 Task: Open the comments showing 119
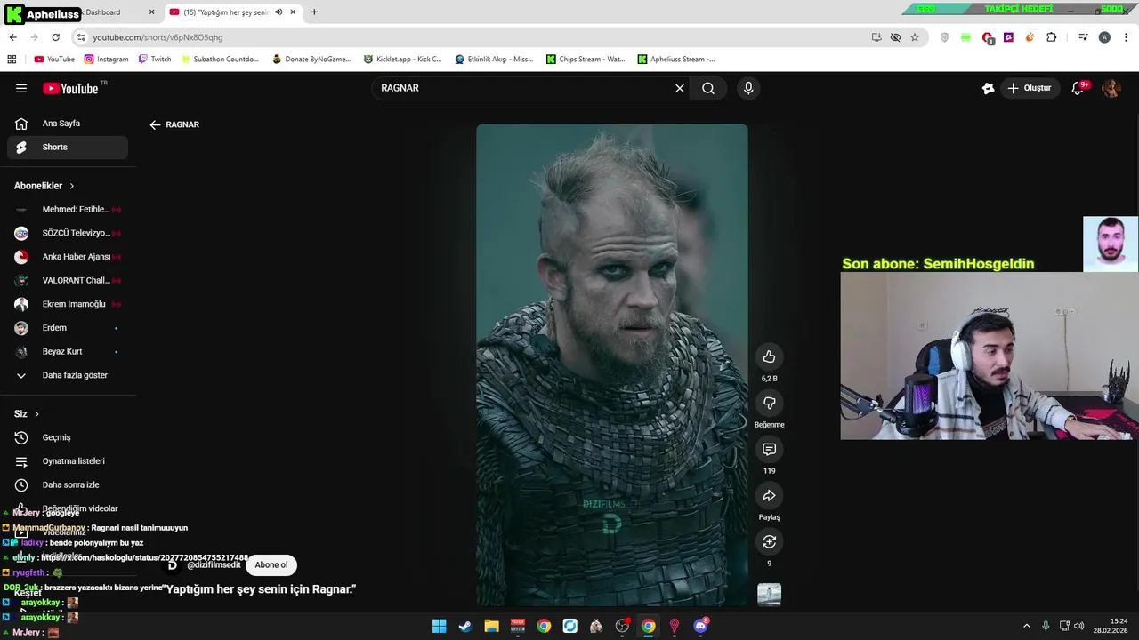click(769, 449)
